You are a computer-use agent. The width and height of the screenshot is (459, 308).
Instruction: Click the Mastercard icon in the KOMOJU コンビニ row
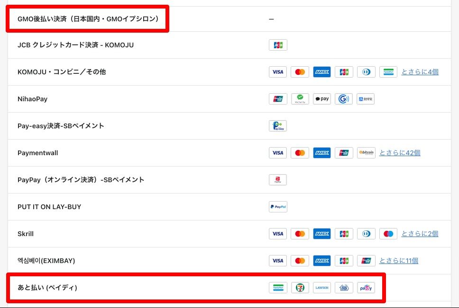point(300,72)
